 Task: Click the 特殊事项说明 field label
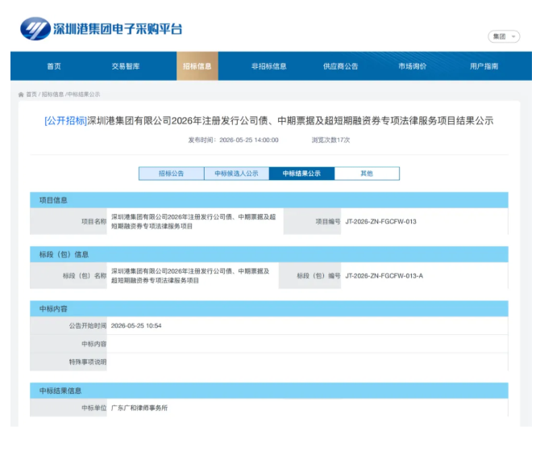(88, 362)
